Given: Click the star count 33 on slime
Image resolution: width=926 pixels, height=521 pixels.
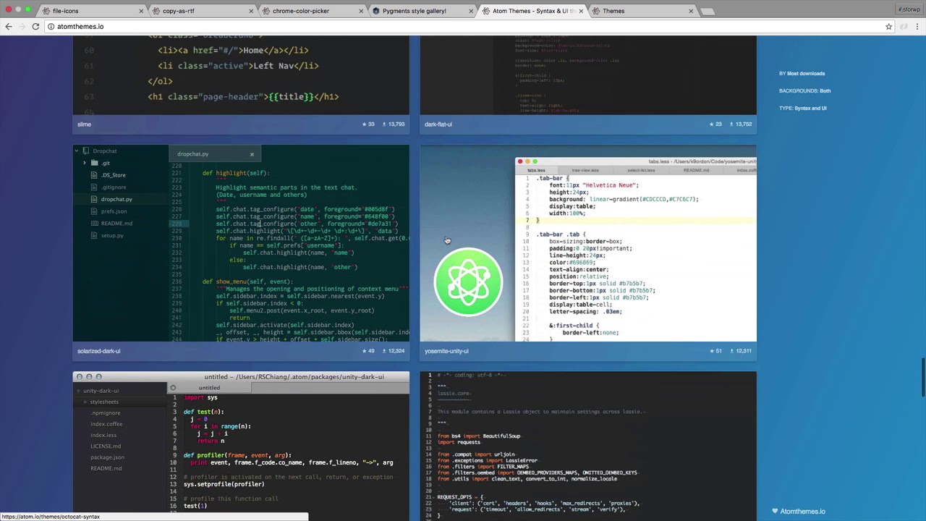Looking at the screenshot, I should (368, 124).
